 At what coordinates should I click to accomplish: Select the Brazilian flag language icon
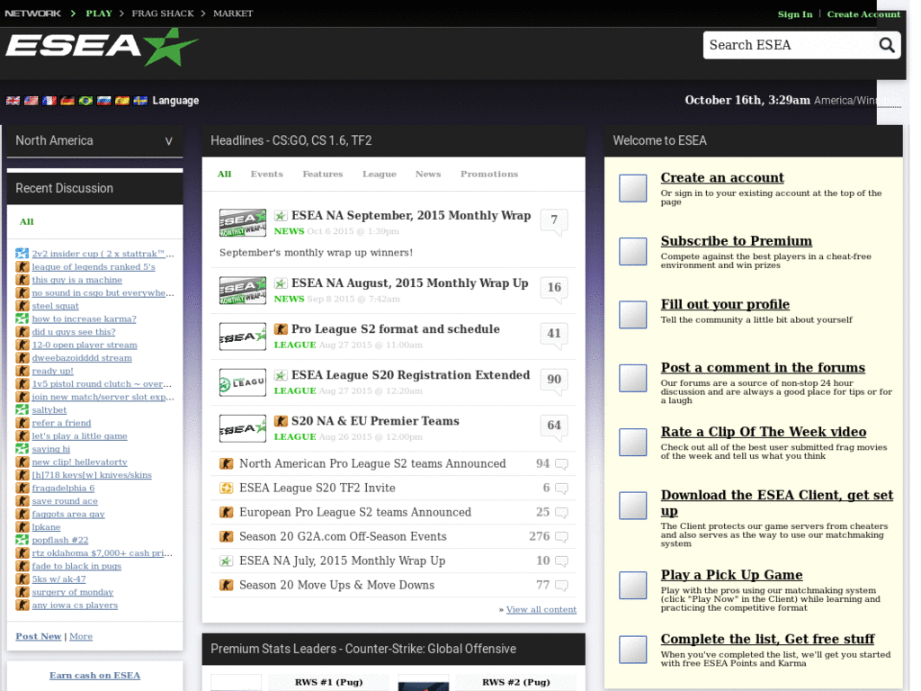click(x=85, y=101)
